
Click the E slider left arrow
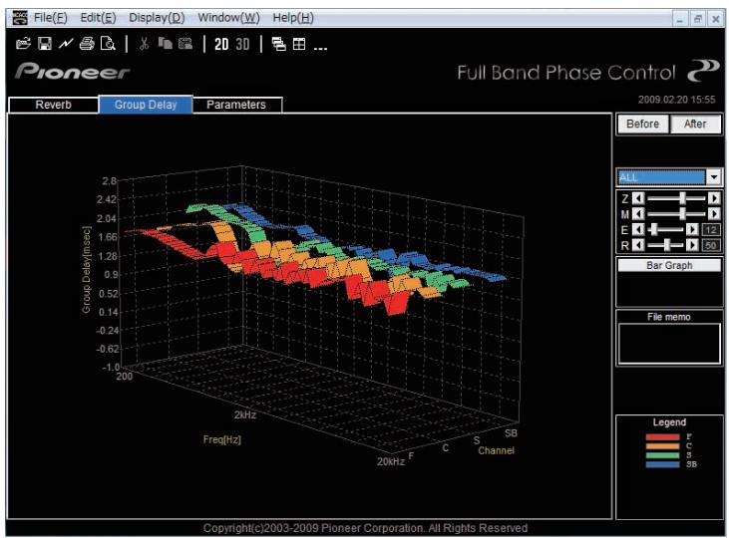click(x=638, y=229)
